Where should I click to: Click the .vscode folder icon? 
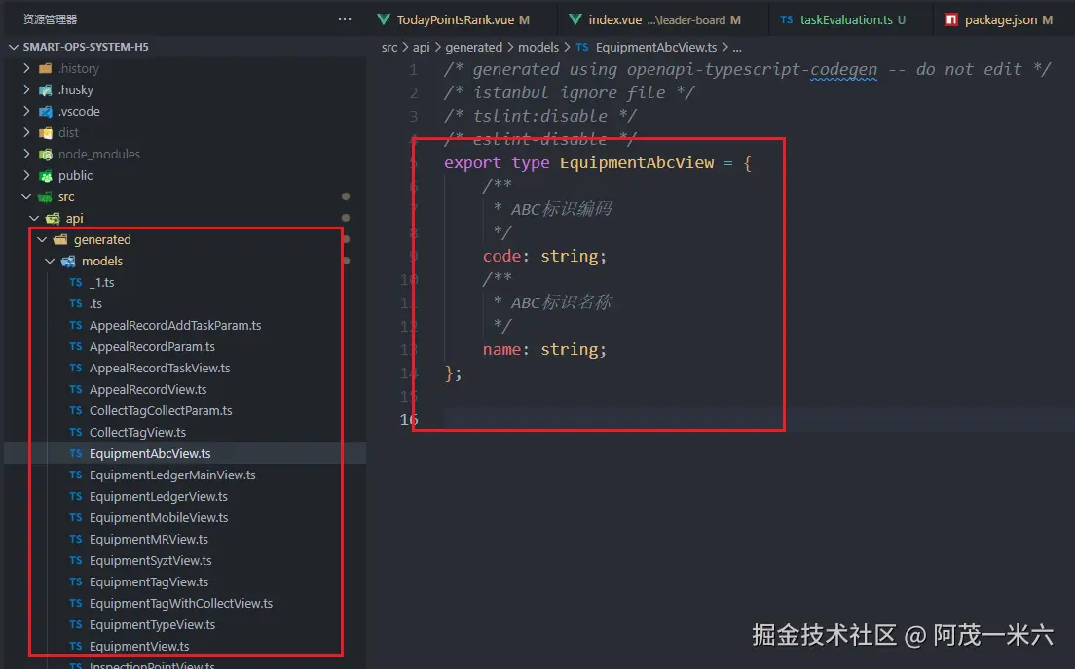click(x=45, y=111)
